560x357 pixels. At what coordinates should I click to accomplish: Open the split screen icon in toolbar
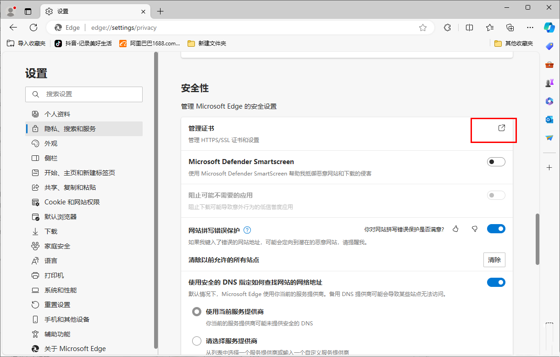point(469,27)
